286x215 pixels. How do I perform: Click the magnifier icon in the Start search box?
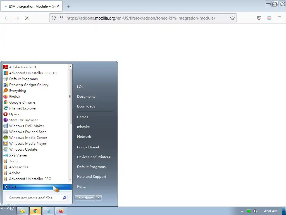point(65,198)
